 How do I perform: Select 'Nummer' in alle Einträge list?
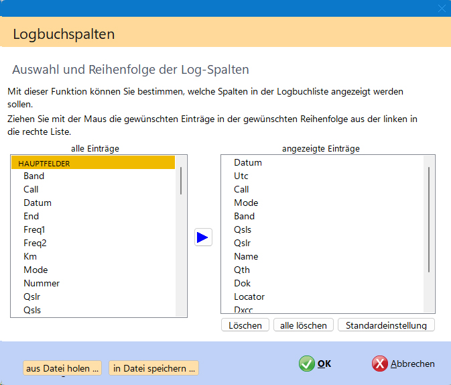point(42,283)
